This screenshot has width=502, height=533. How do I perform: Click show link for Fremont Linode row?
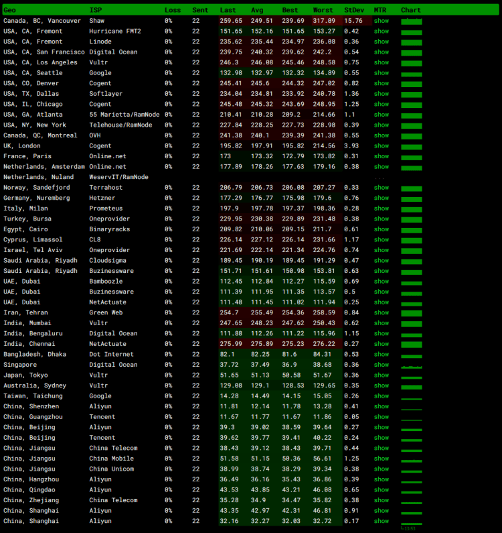click(x=381, y=42)
